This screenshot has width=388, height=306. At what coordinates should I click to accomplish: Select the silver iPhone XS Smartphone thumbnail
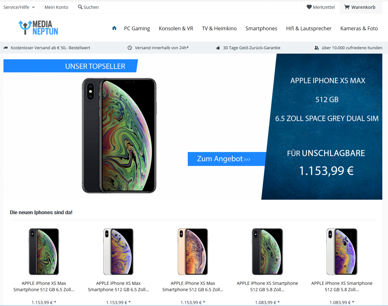click(x=342, y=251)
